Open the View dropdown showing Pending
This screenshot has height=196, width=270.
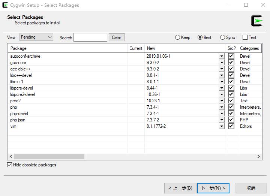coord(36,37)
